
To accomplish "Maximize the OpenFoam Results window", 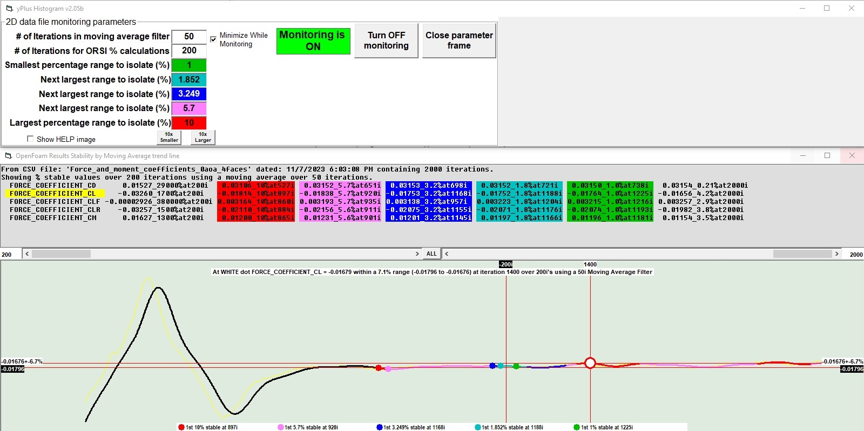I will 827,155.
